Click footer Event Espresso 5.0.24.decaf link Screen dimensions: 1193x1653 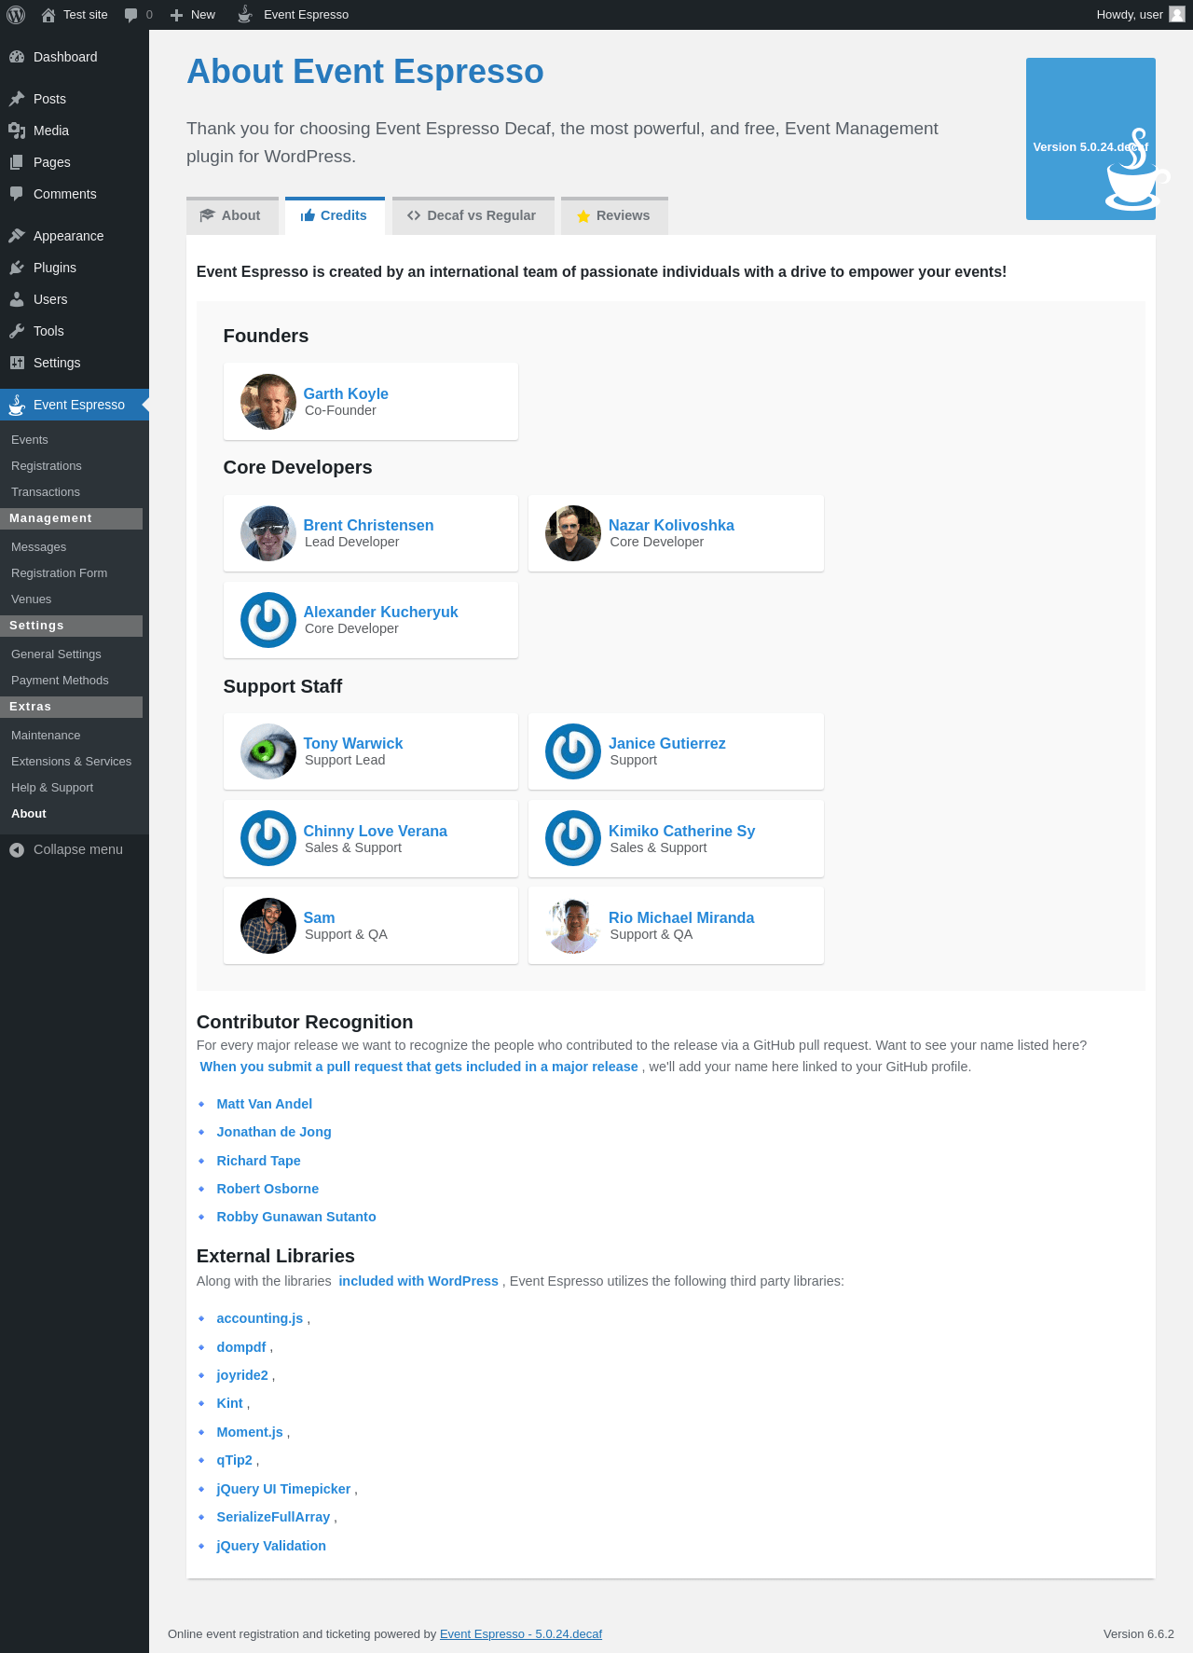pos(521,1633)
